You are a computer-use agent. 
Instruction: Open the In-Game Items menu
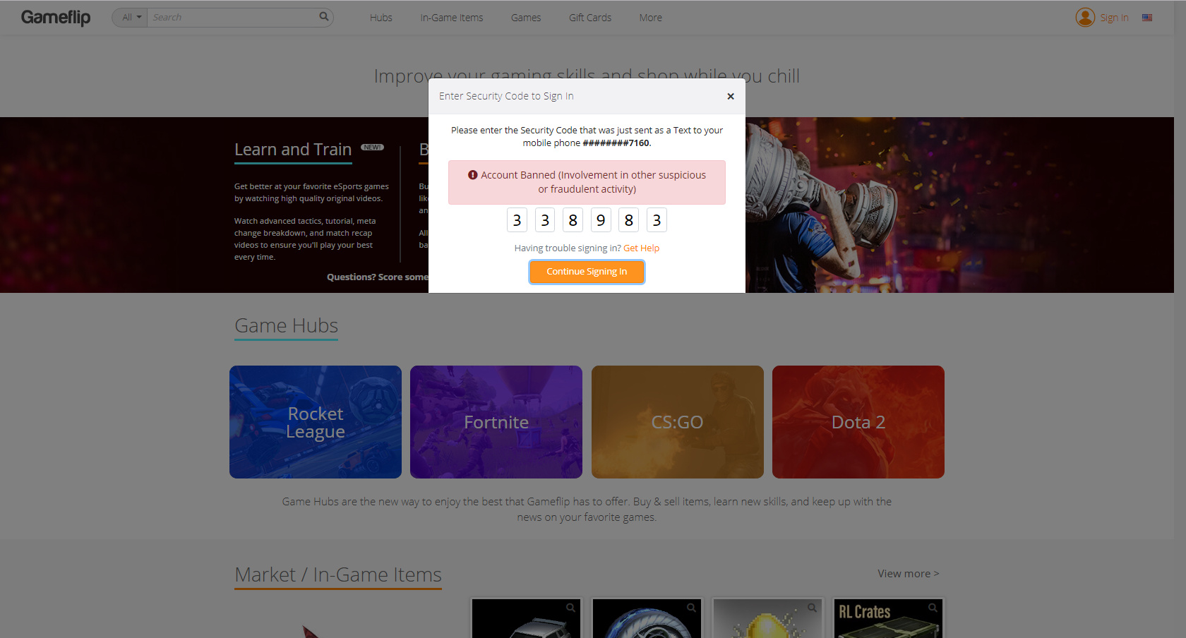pyautogui.click(x=452, y=18)
